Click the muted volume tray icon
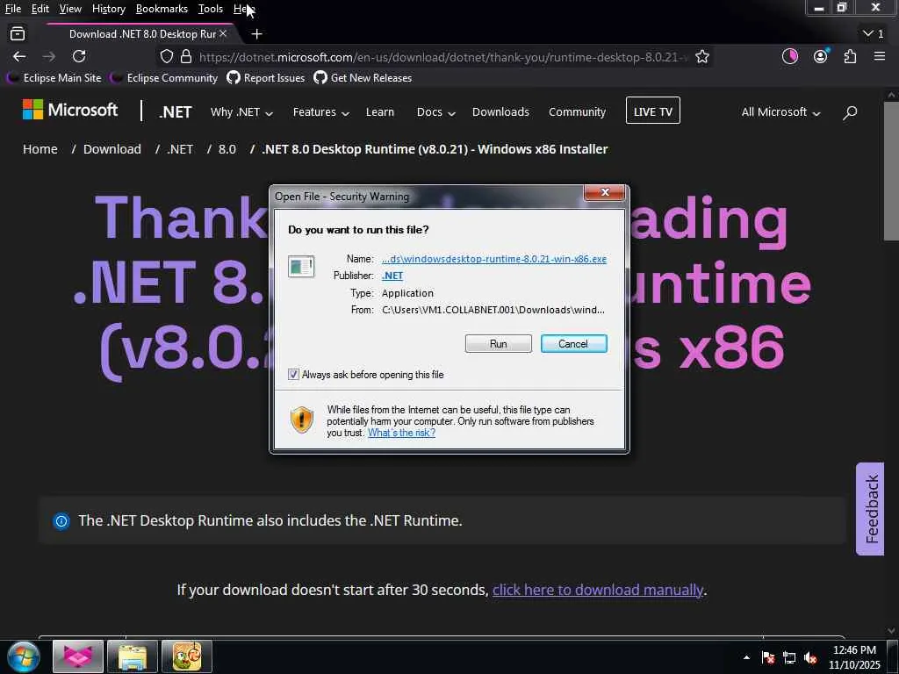899x674 pixels. click(x=810, y=657)
